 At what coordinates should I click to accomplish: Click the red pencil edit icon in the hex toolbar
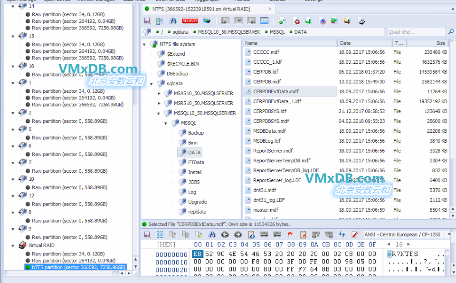[x=355, y=234]
